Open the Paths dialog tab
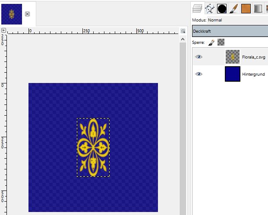The image size is (268, 215). 210,9
